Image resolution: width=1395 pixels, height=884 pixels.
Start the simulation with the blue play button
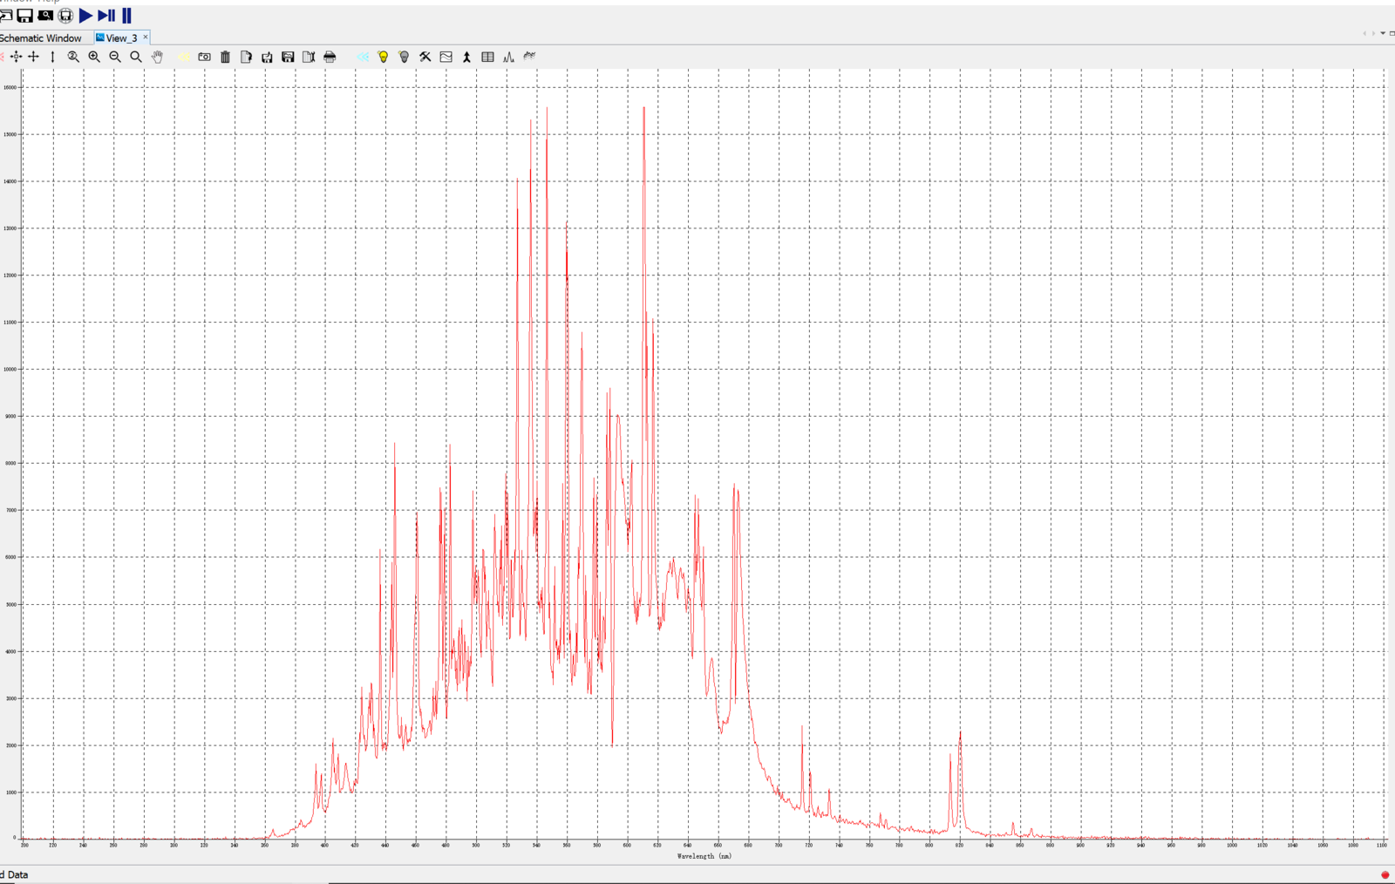85,16
